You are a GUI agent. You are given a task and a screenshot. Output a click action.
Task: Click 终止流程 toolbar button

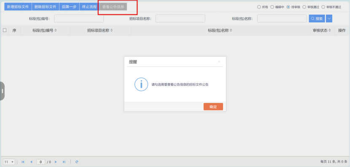tap(89, 7)
